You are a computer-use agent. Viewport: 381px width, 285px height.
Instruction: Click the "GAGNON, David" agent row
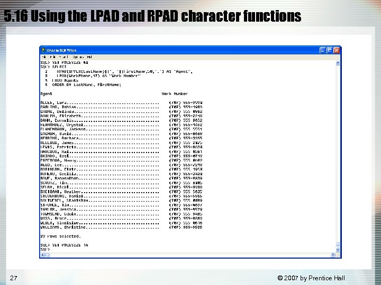pos(121,134)
